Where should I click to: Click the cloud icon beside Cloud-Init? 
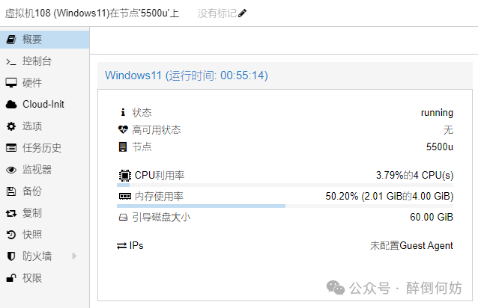pyautogui.click(x=11, y=105)
